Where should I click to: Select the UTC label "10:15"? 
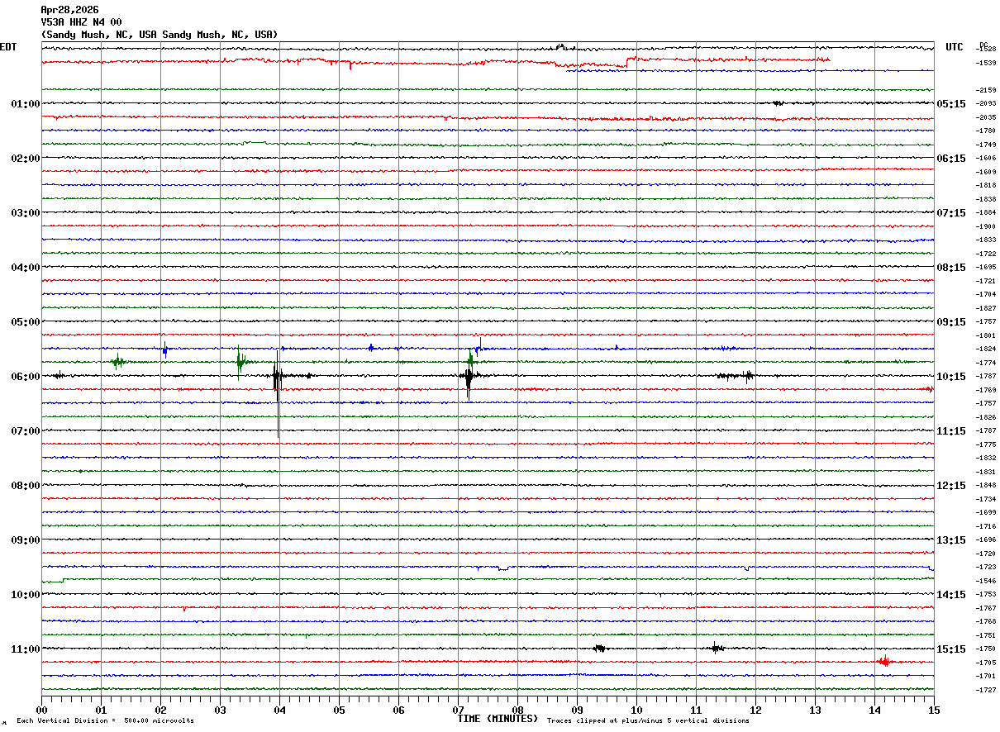point(951,377)
